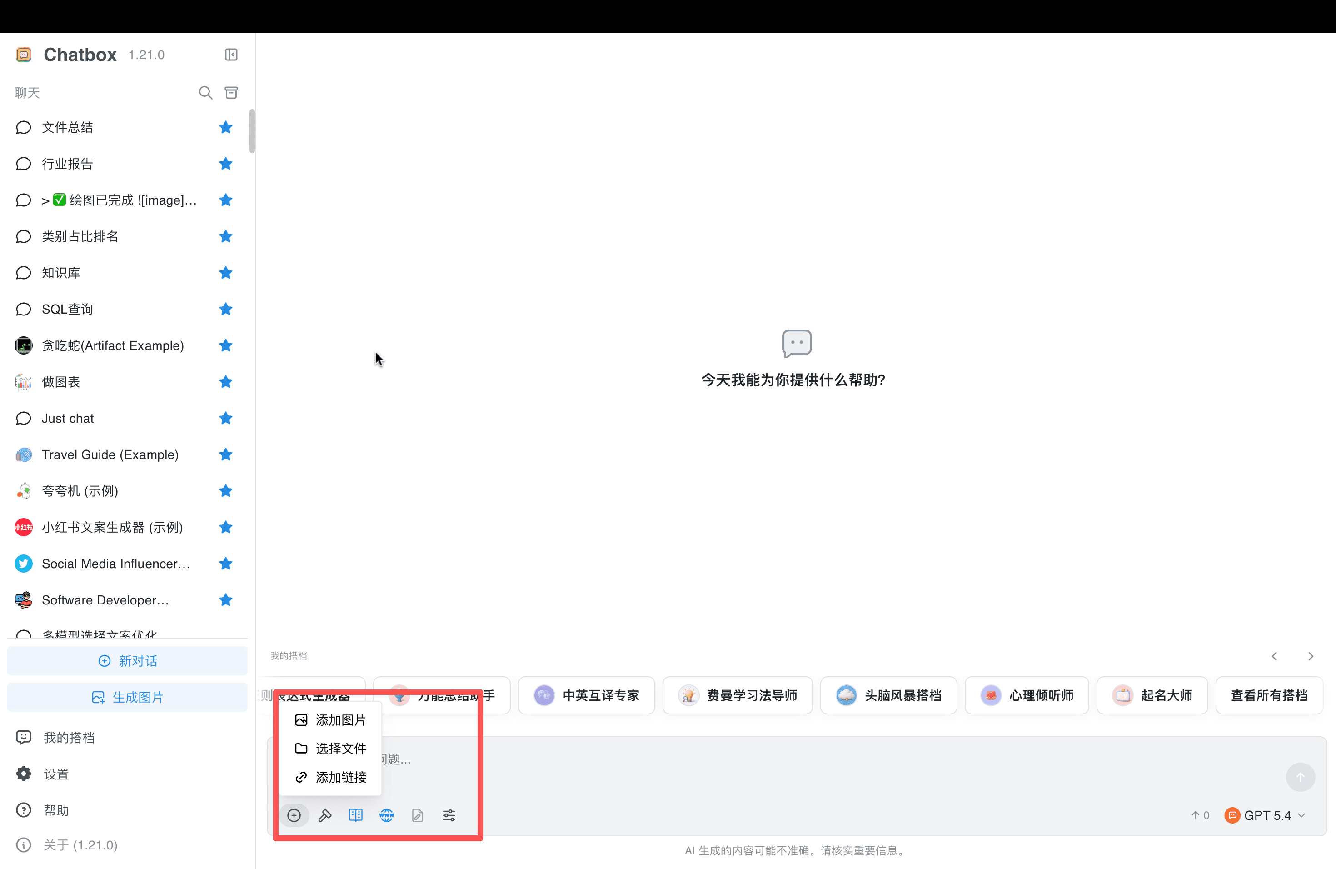Unstar the SQL查询 chat

(x=226, y=310)
